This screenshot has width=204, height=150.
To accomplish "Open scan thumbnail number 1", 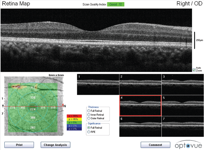I will tap(98, 84).
